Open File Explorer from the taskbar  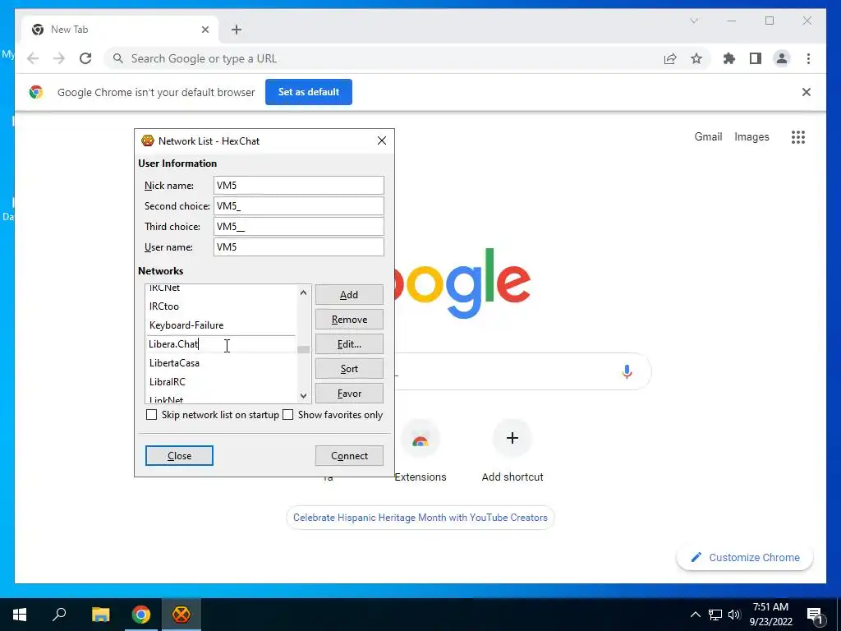click(100, 615)
